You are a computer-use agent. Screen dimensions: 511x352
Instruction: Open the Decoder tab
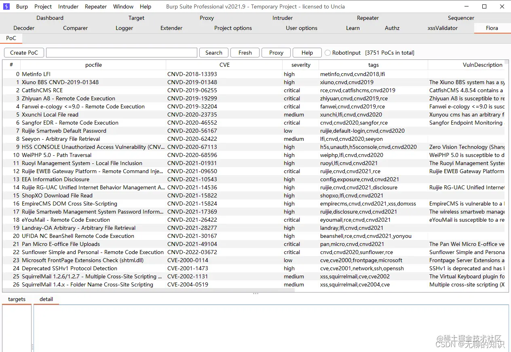pyautogui.click(x=24, y=28)
